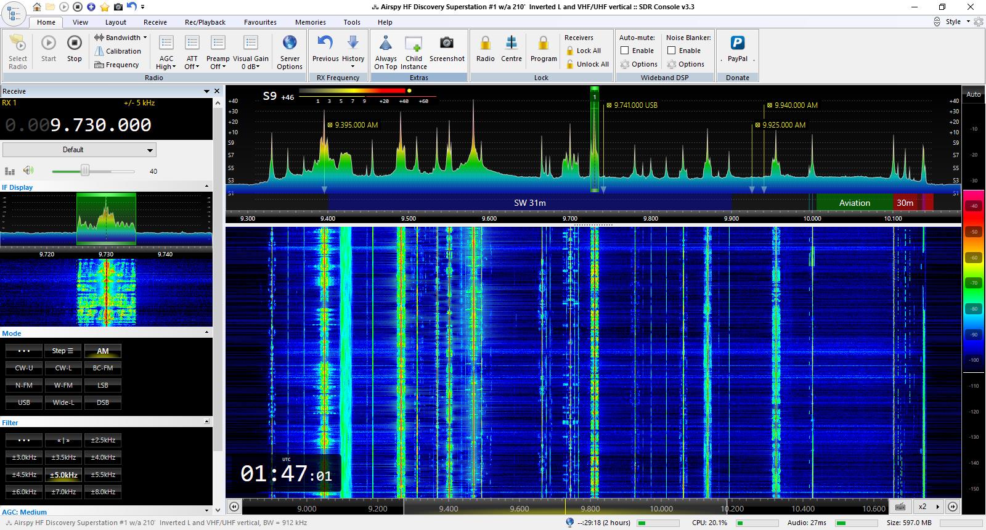The height and width of the screenshot is (530, 986).
Task: Click Always On Top icon
Action: click(386, 44)
